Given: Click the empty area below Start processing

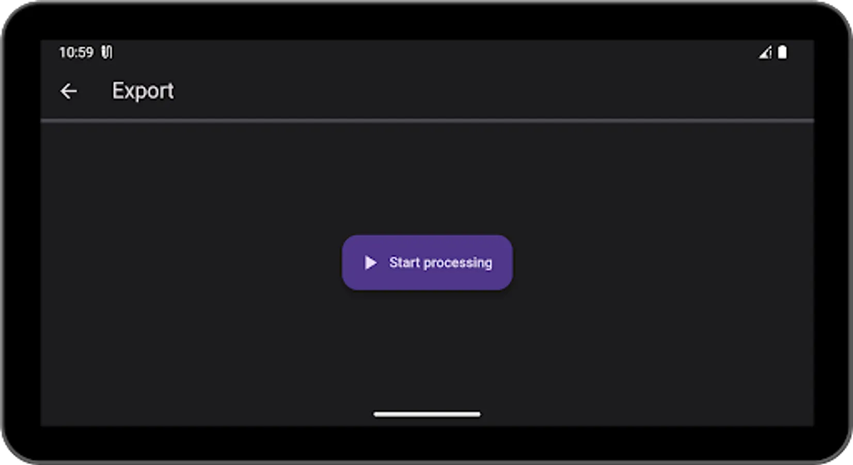Looking at the screenshot, I should 427,349.
